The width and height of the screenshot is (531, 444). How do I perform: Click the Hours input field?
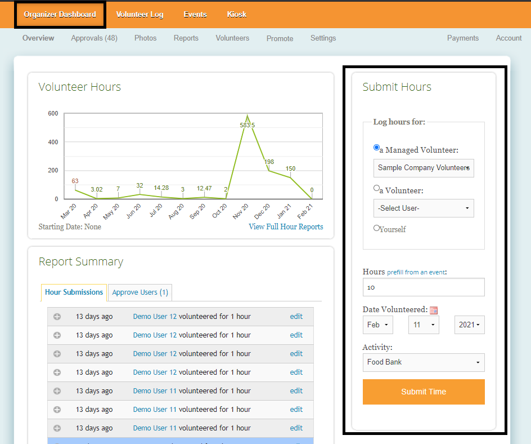[x=424, y=287]
